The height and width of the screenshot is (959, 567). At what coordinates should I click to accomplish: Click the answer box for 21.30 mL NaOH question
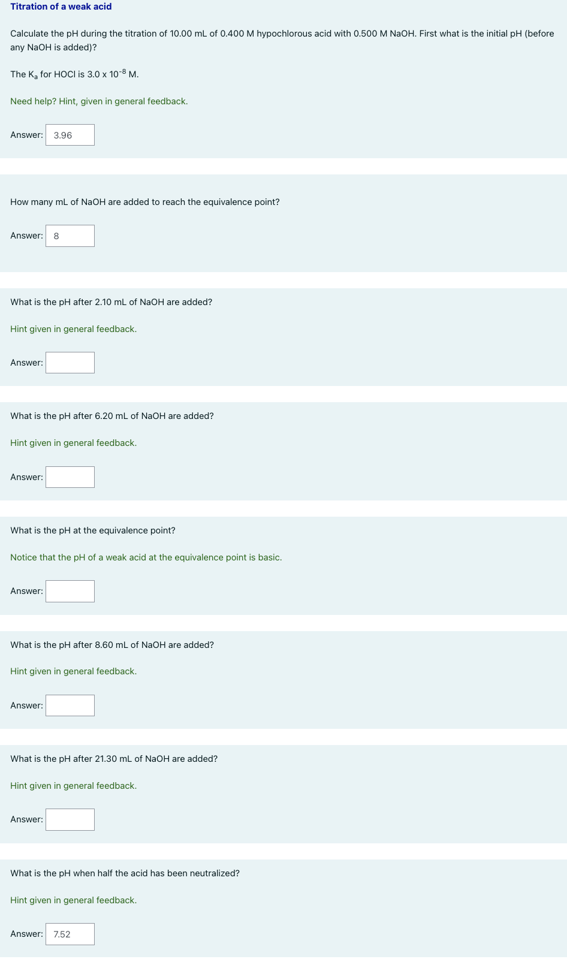click(70, 819)
